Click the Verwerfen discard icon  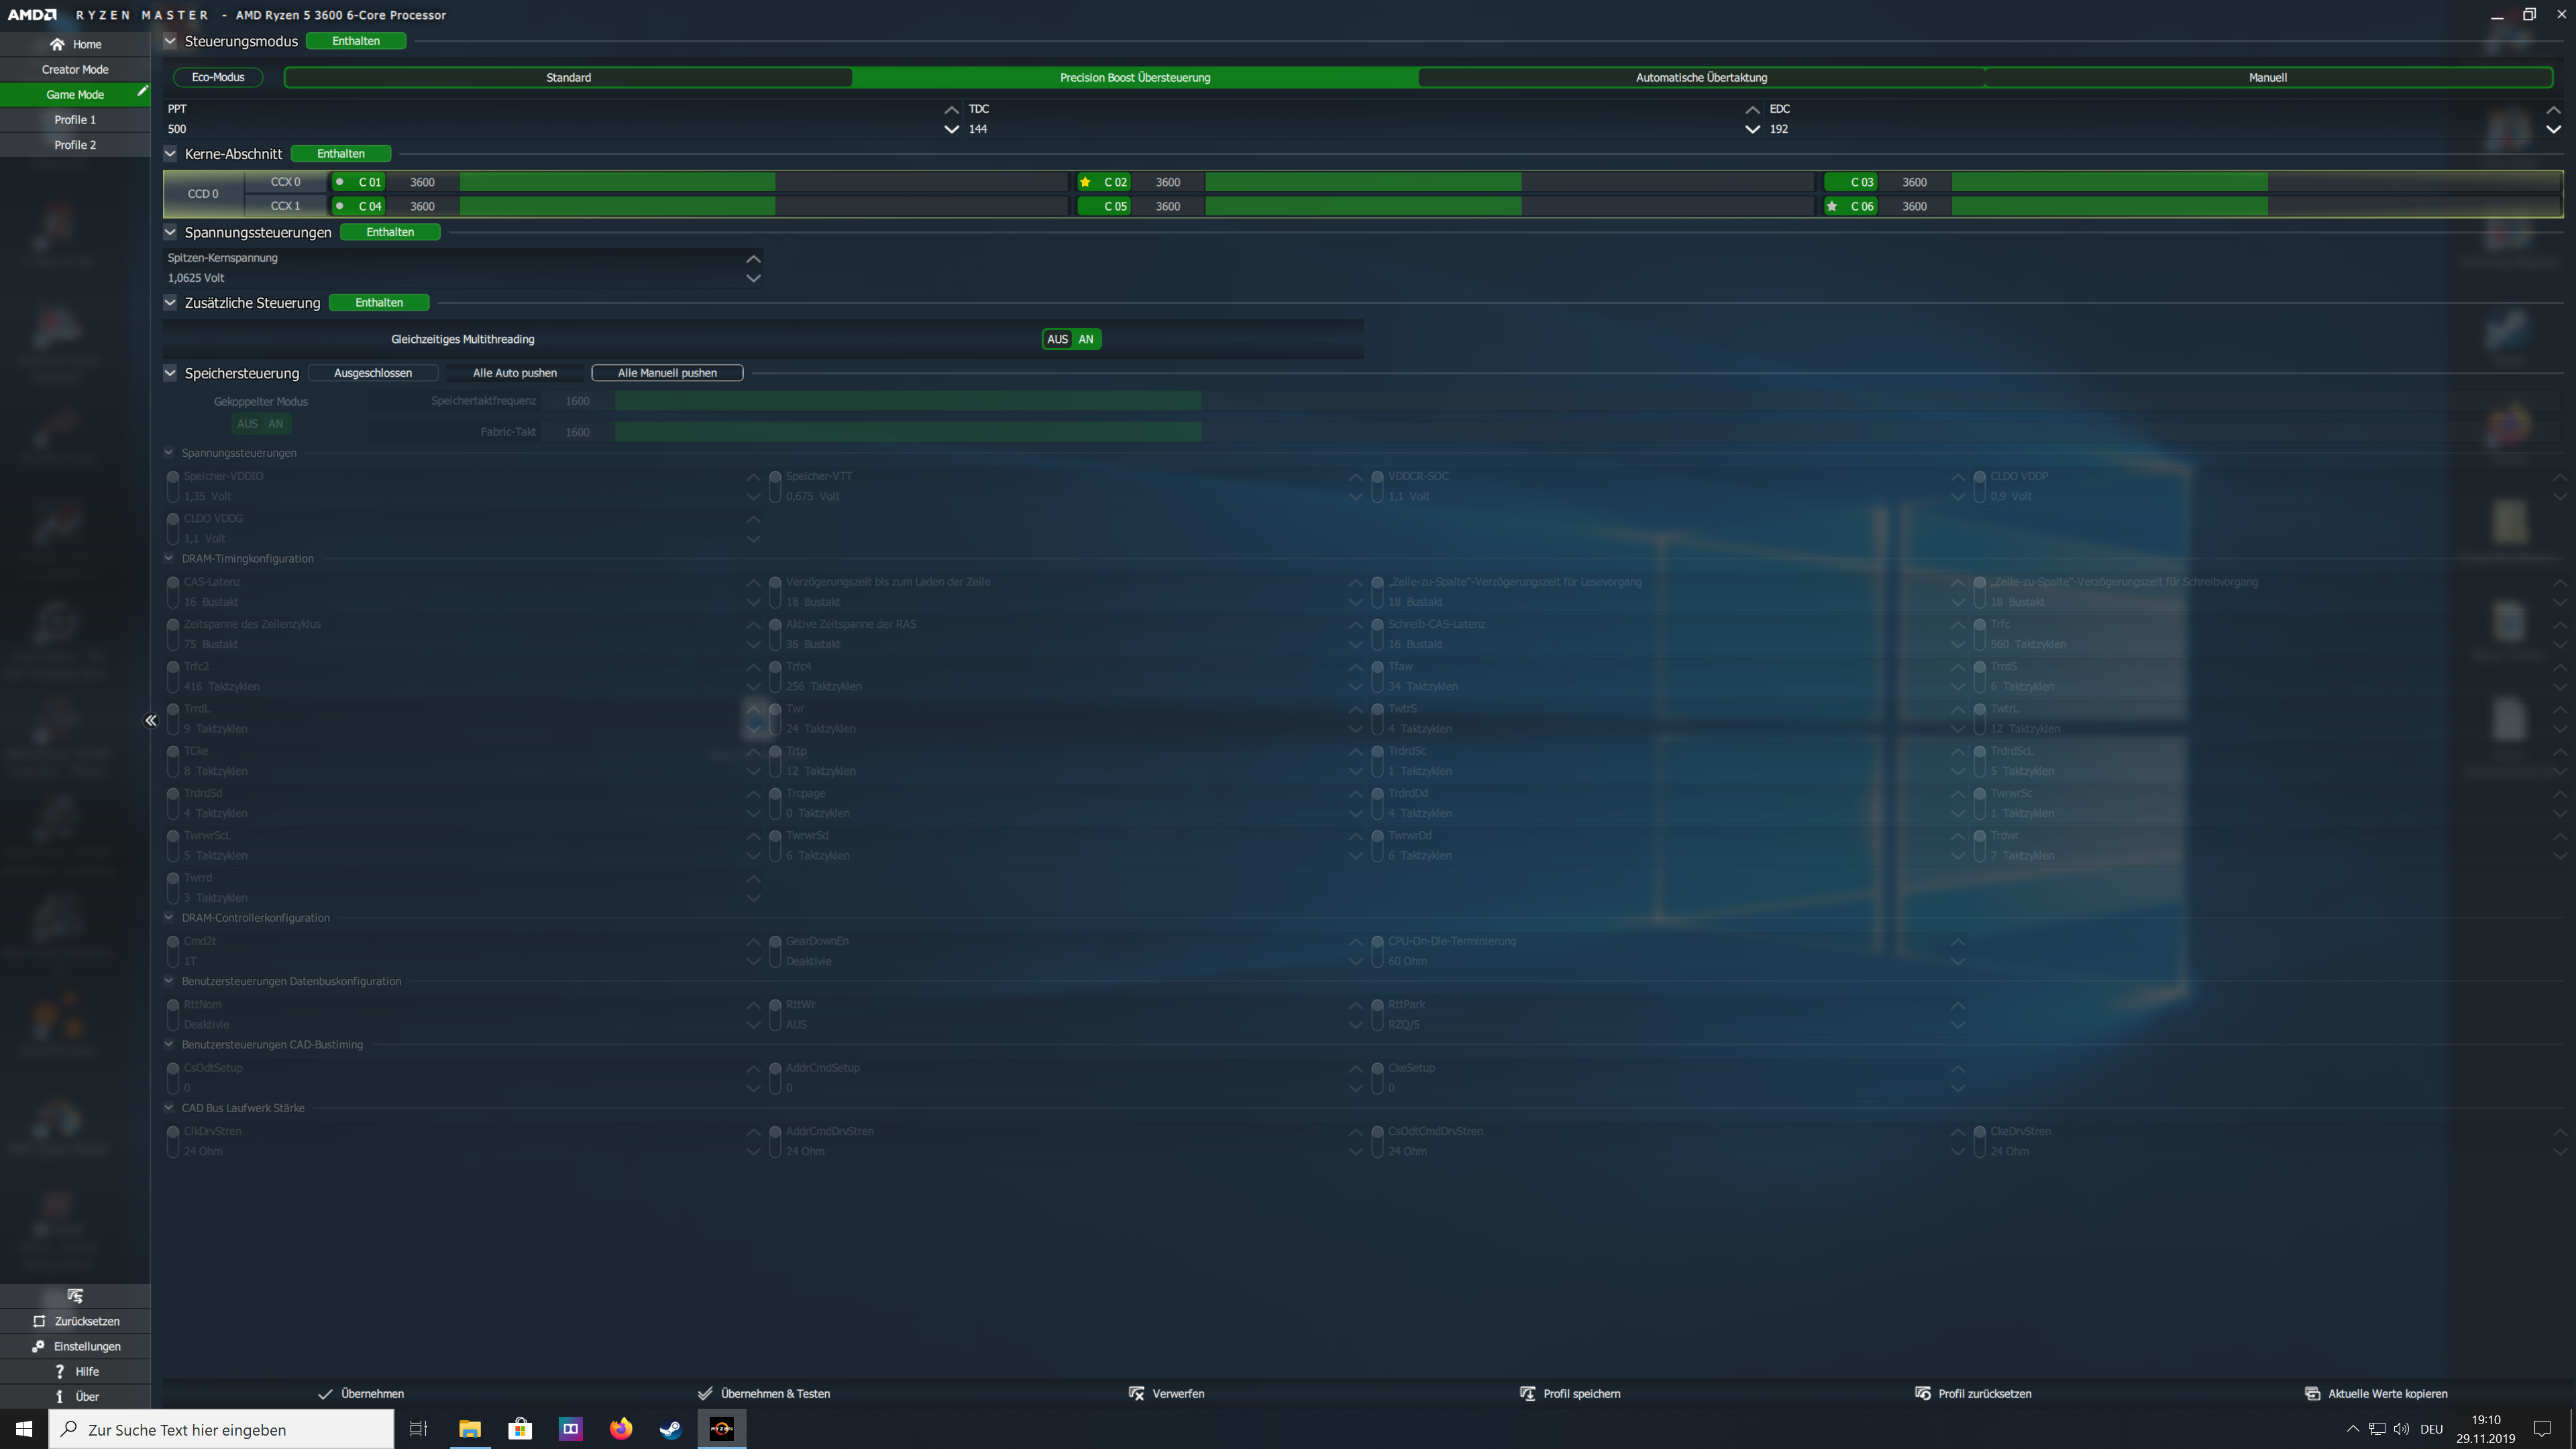coord(1136,1393)
